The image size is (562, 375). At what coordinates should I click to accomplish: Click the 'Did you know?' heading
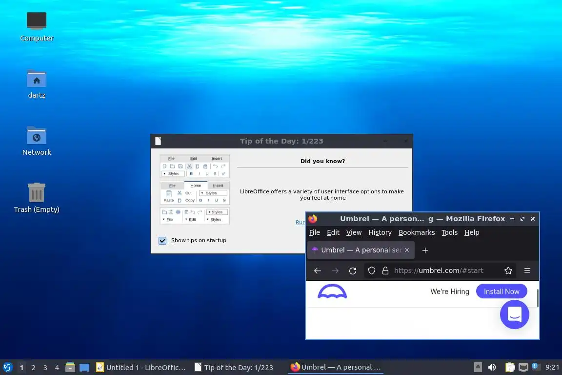click(x=322, y=161)
